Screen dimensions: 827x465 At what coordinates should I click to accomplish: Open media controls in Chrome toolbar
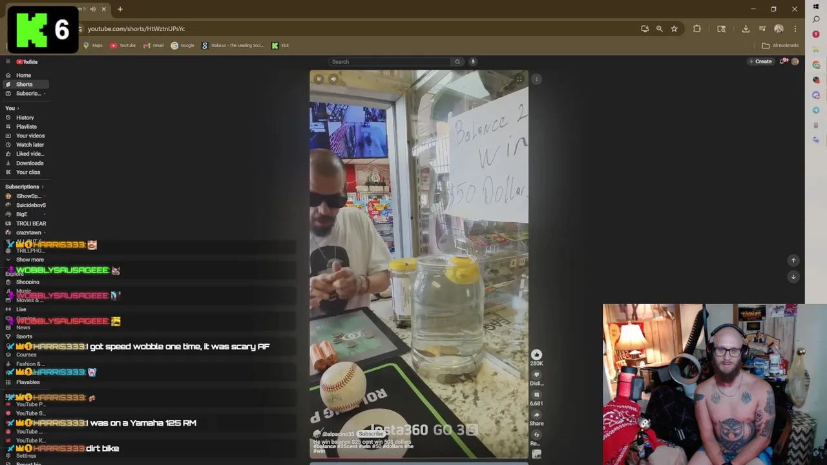click(x=762, y=29)
